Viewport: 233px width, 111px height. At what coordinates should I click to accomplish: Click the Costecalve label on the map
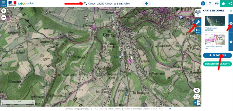46,42
